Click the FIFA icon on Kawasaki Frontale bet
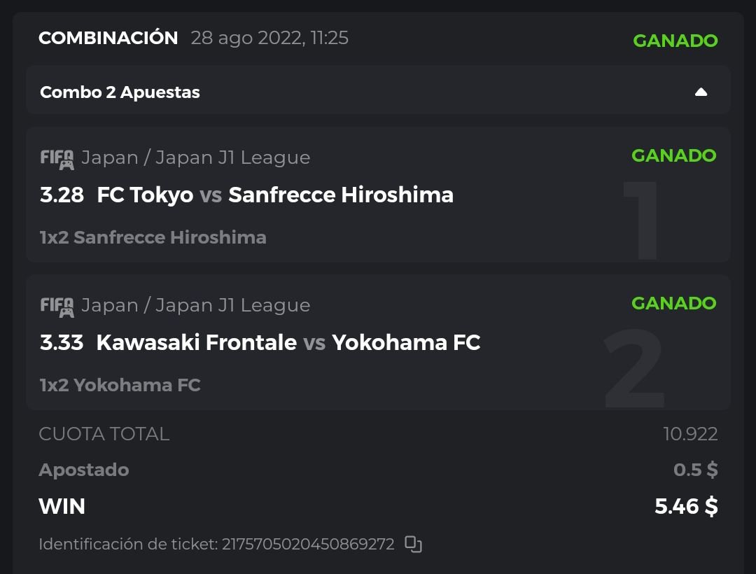 click(x=57, y=307)
